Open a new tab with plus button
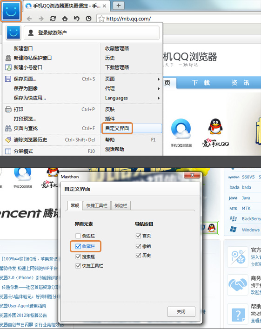 coord(119,6)
